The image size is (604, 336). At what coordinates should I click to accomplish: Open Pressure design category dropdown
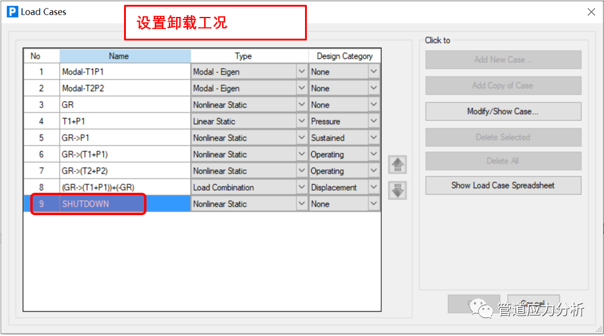point(373,121)
